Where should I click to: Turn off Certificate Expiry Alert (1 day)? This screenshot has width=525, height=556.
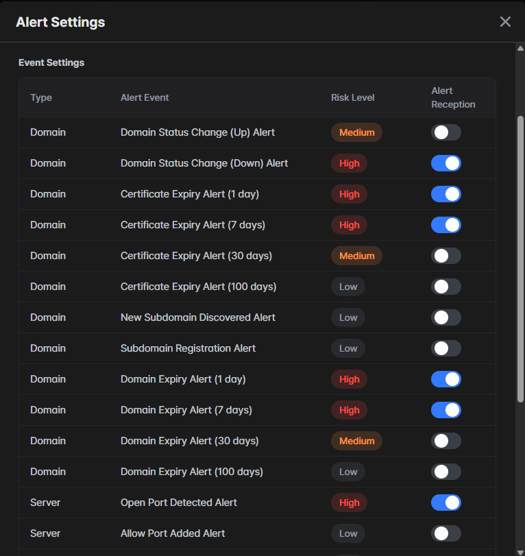pyautogui.click(x=445, y=194)
